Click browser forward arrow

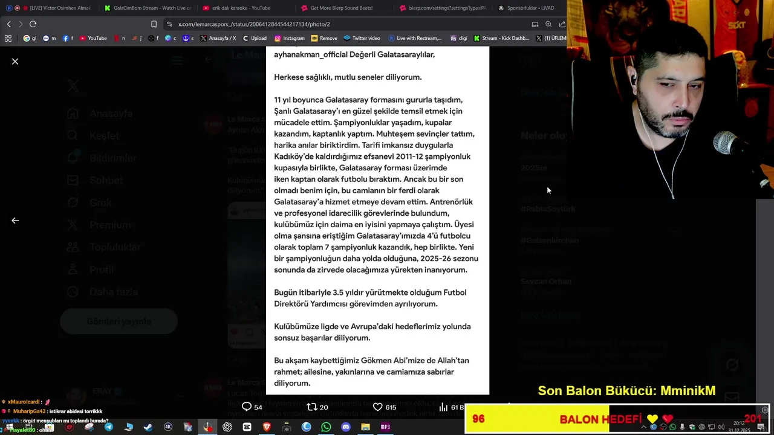pos(21,24)
